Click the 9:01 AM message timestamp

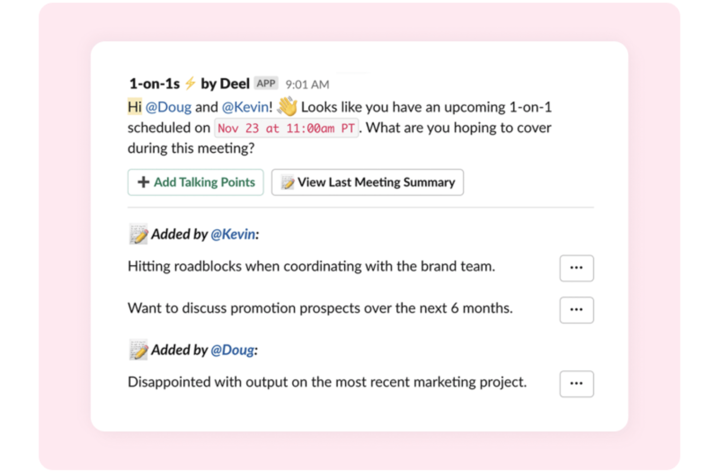pos(307,83)
